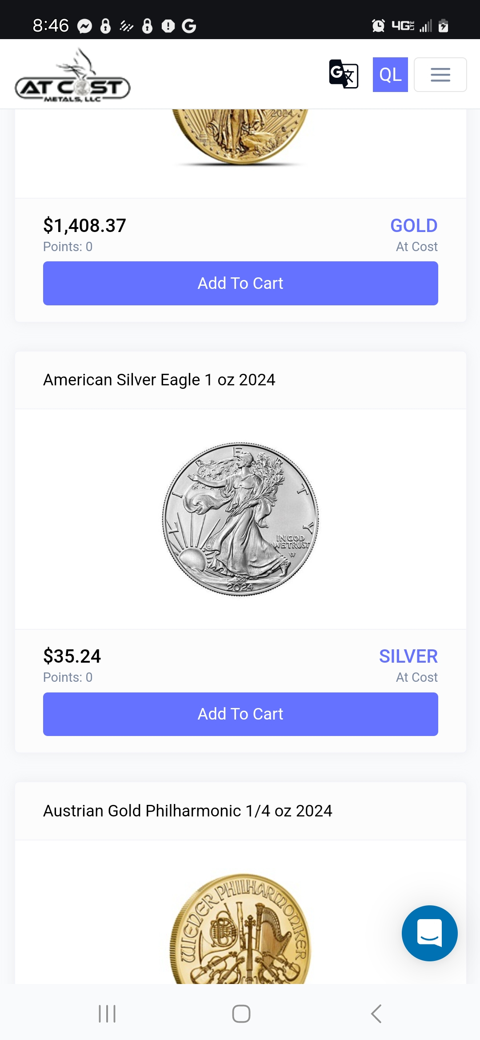Add the $1,408.37 gold coin to cart
The width and height of the screenshot is (480, 1040).
tap(240, 283)
